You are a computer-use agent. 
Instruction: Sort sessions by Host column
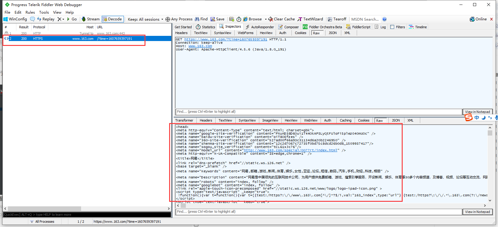[x=90, y=27]
